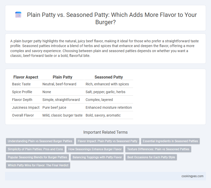
Task: Visit the cookingyes.com footer link
Action: (x=192, y=176)
